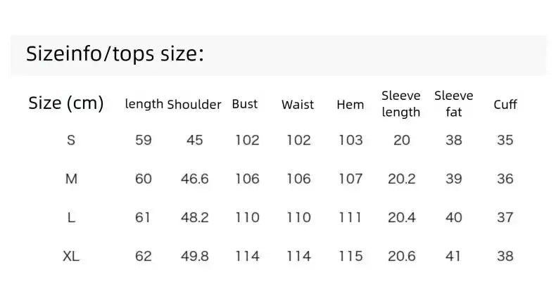Image resolution: width=556 pixels, height=296 pixels.
Task: Select the M size row label
Action: (71, 179)
